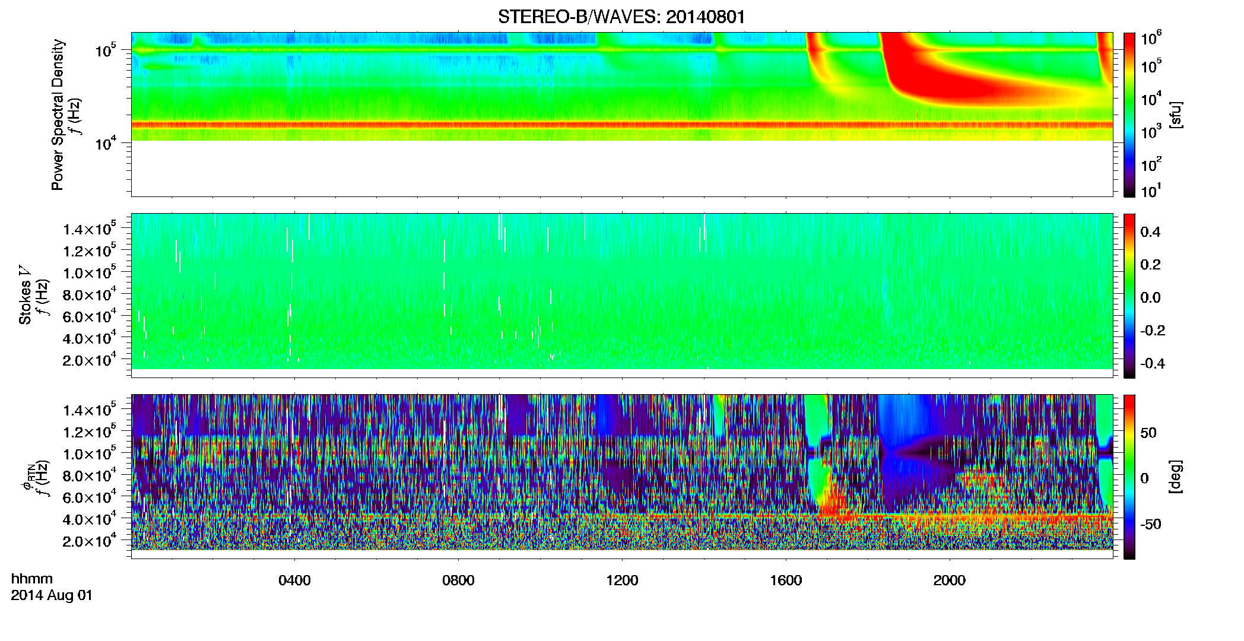Click the hhmm time format label

(32, 579)
